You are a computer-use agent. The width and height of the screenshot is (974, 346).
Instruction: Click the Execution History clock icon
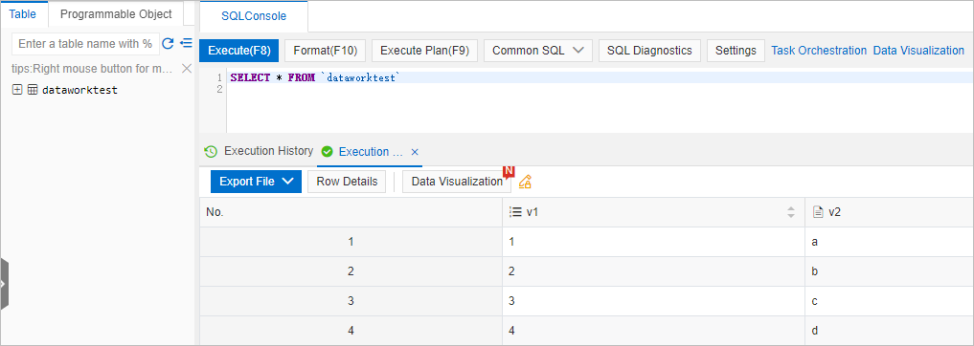coord(212,151)
